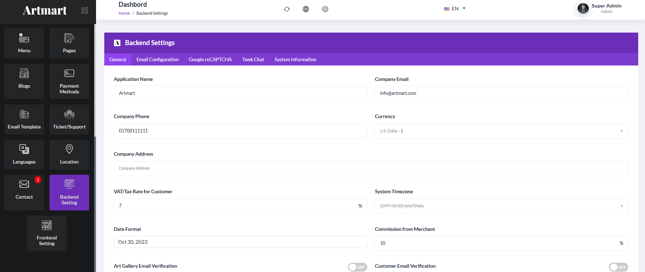Toggle Art Gallery Email Verification switch
This screenshot has width=645, height=272.
[357, 267]
